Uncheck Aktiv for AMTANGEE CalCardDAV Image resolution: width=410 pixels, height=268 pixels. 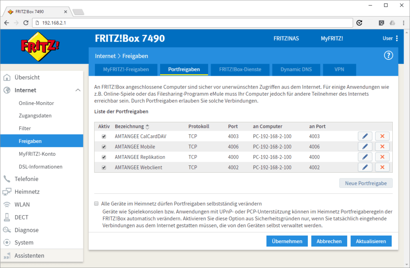104,137
